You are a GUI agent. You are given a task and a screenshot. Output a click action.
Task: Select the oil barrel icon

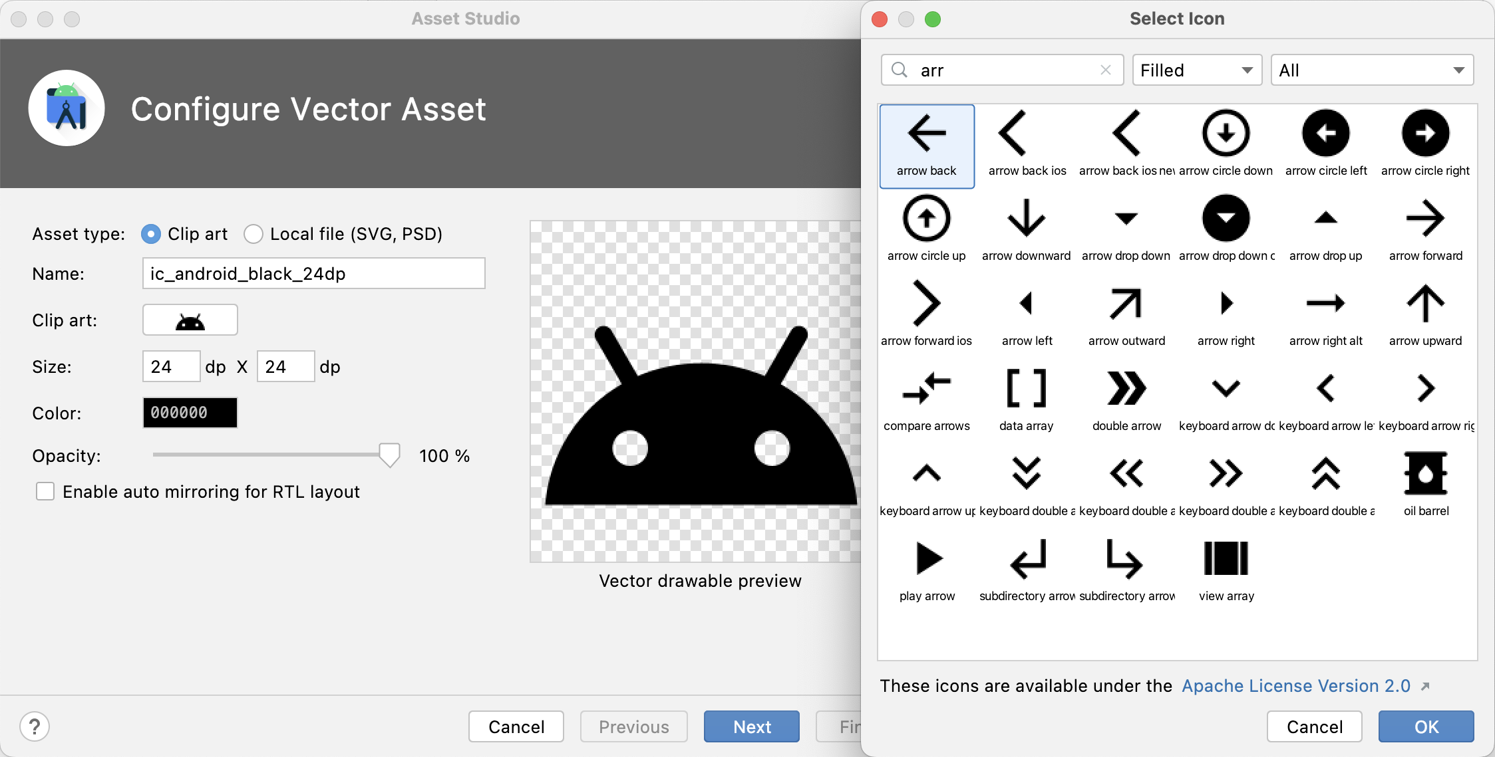click(1426, 487)
